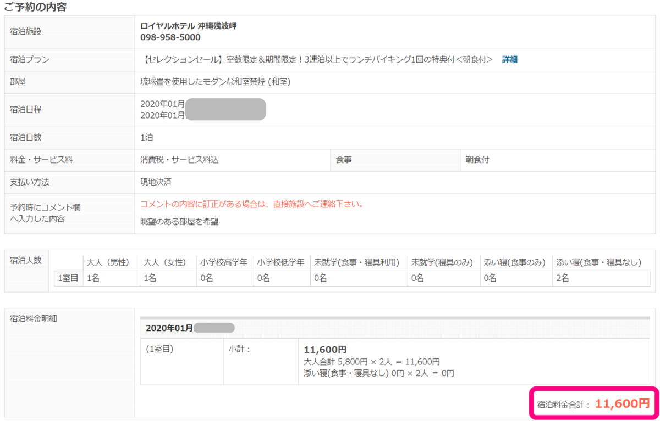Select hotel name ロイヤルホテル 沖縄残波岬

[x=189, y=26]
